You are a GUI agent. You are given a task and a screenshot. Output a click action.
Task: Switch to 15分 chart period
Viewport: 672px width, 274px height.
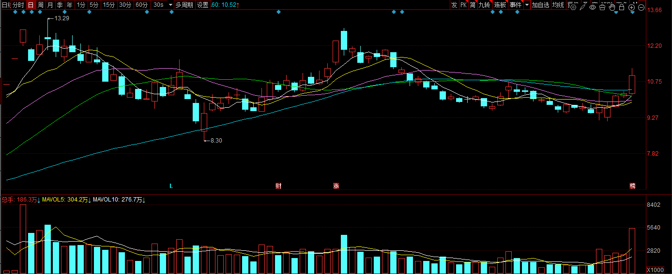point(109,5)
